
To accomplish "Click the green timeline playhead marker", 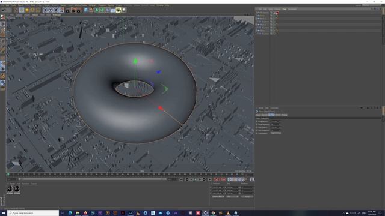I will click(x=8, y=175).
